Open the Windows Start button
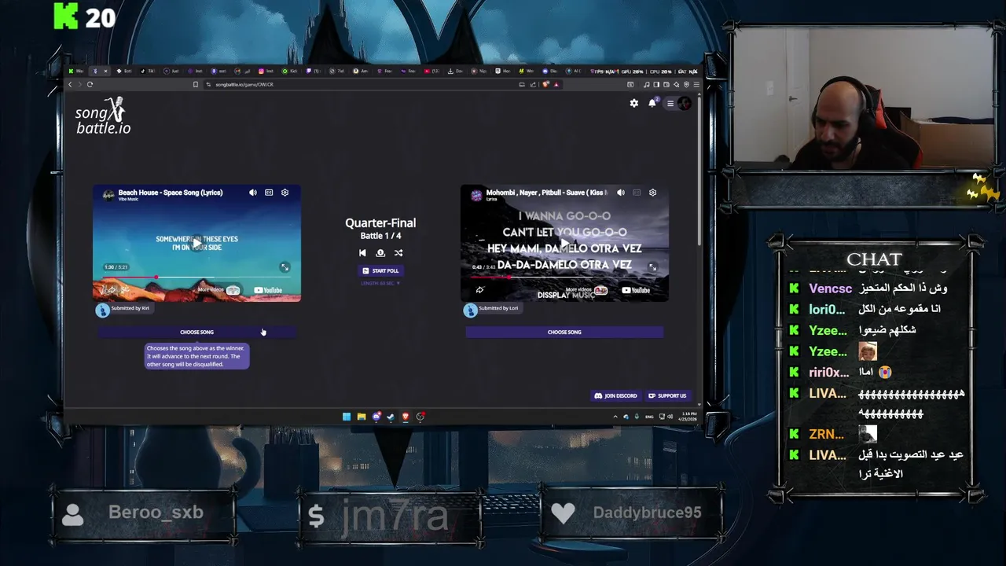Image resolution: width=1006 pixels, height=566 pixels. tap(347, 417)
